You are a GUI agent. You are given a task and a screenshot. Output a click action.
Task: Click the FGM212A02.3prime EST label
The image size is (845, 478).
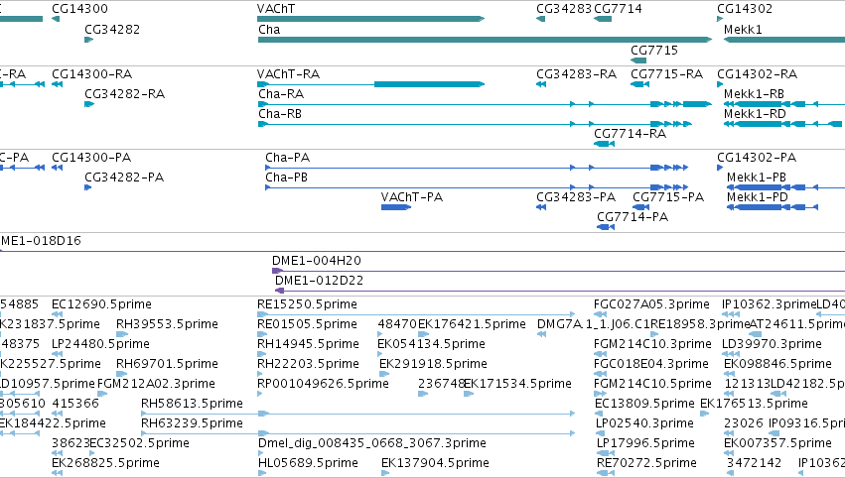coord(156,384)
